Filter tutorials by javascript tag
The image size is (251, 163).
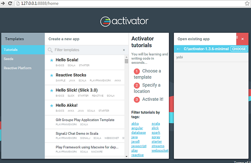[x=139, y=146]
